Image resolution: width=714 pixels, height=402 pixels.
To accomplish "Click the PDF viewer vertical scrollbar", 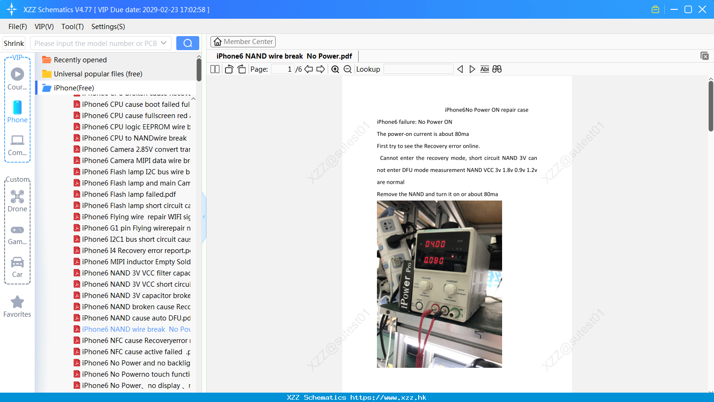I will (711, 106).
